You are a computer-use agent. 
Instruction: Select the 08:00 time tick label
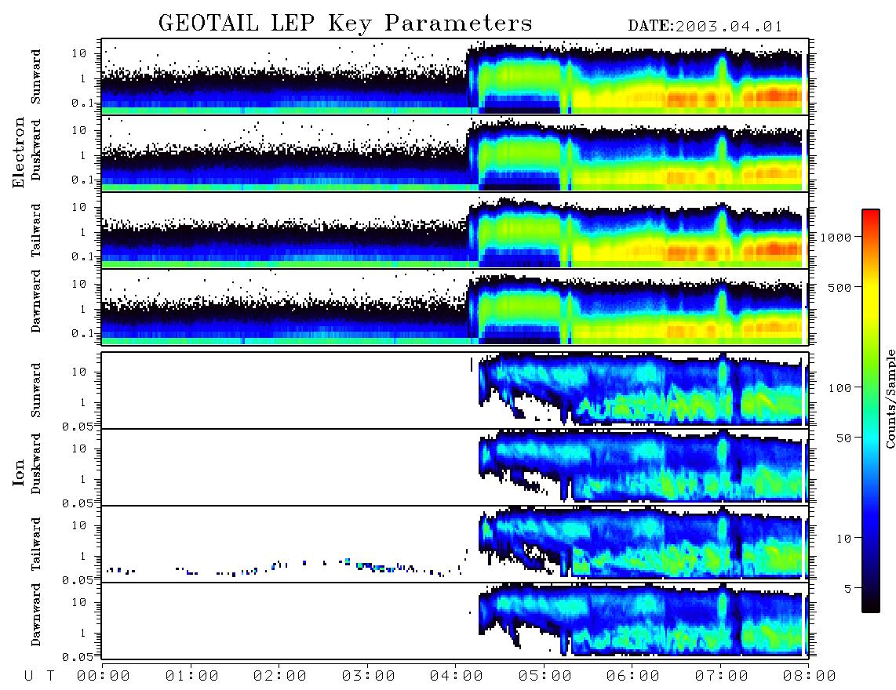pyautogui.click(x=809, y=676)
